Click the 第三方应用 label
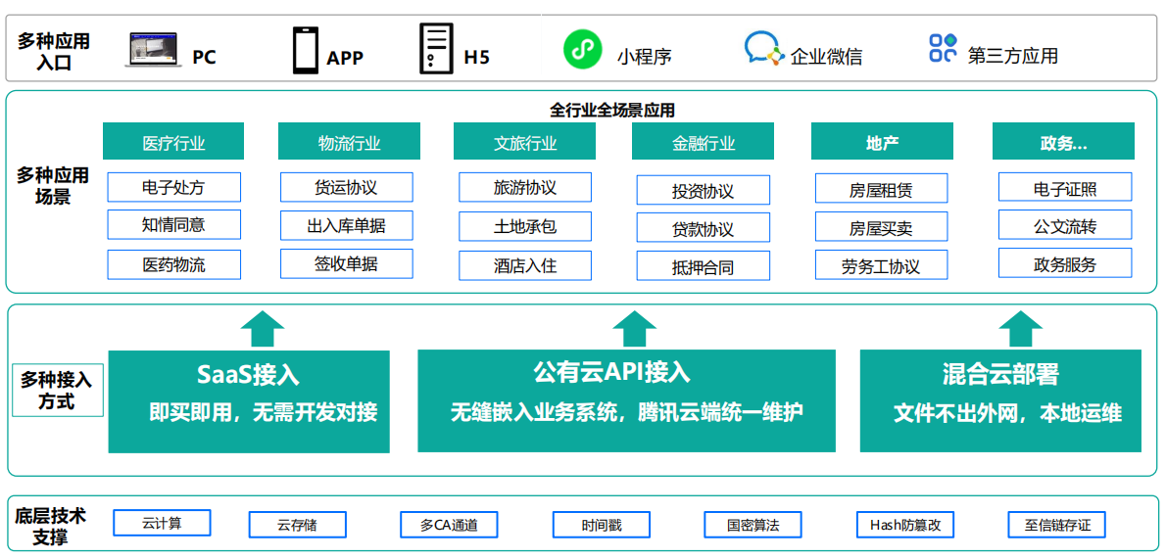This screenshot has width=1166, height=560. click(x=1013, y=55)
